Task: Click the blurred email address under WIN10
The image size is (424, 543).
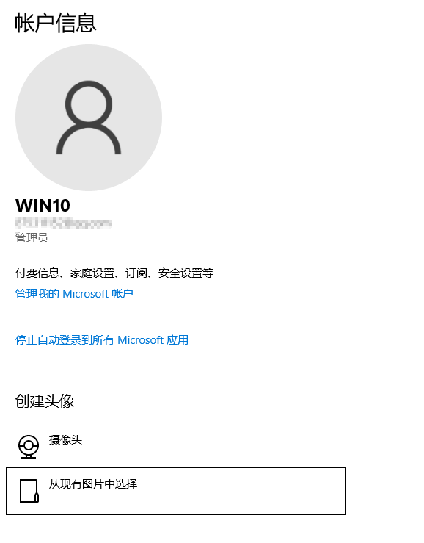Action: [x=63, y=223]
